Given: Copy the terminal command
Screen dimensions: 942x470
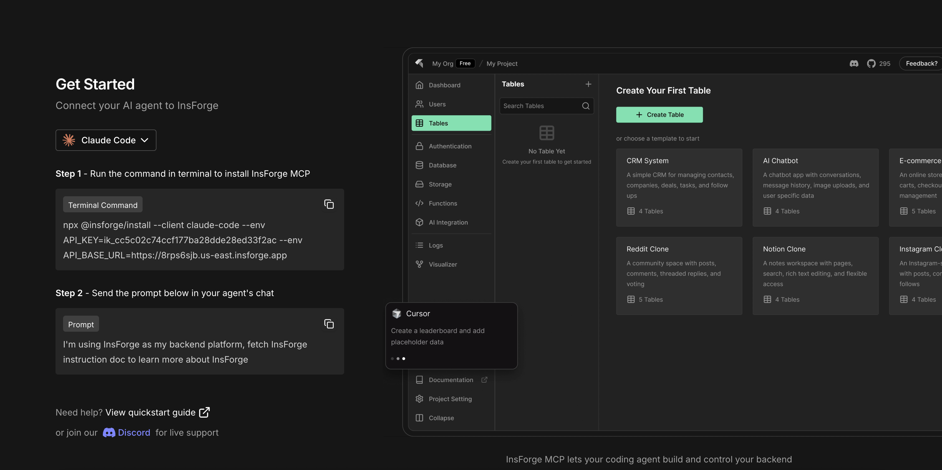Looking at the screenshot, I should 329,204.
